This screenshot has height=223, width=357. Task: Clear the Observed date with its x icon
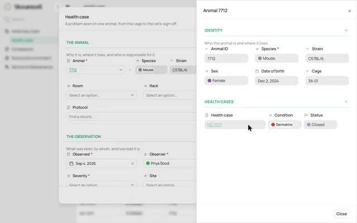132,163
